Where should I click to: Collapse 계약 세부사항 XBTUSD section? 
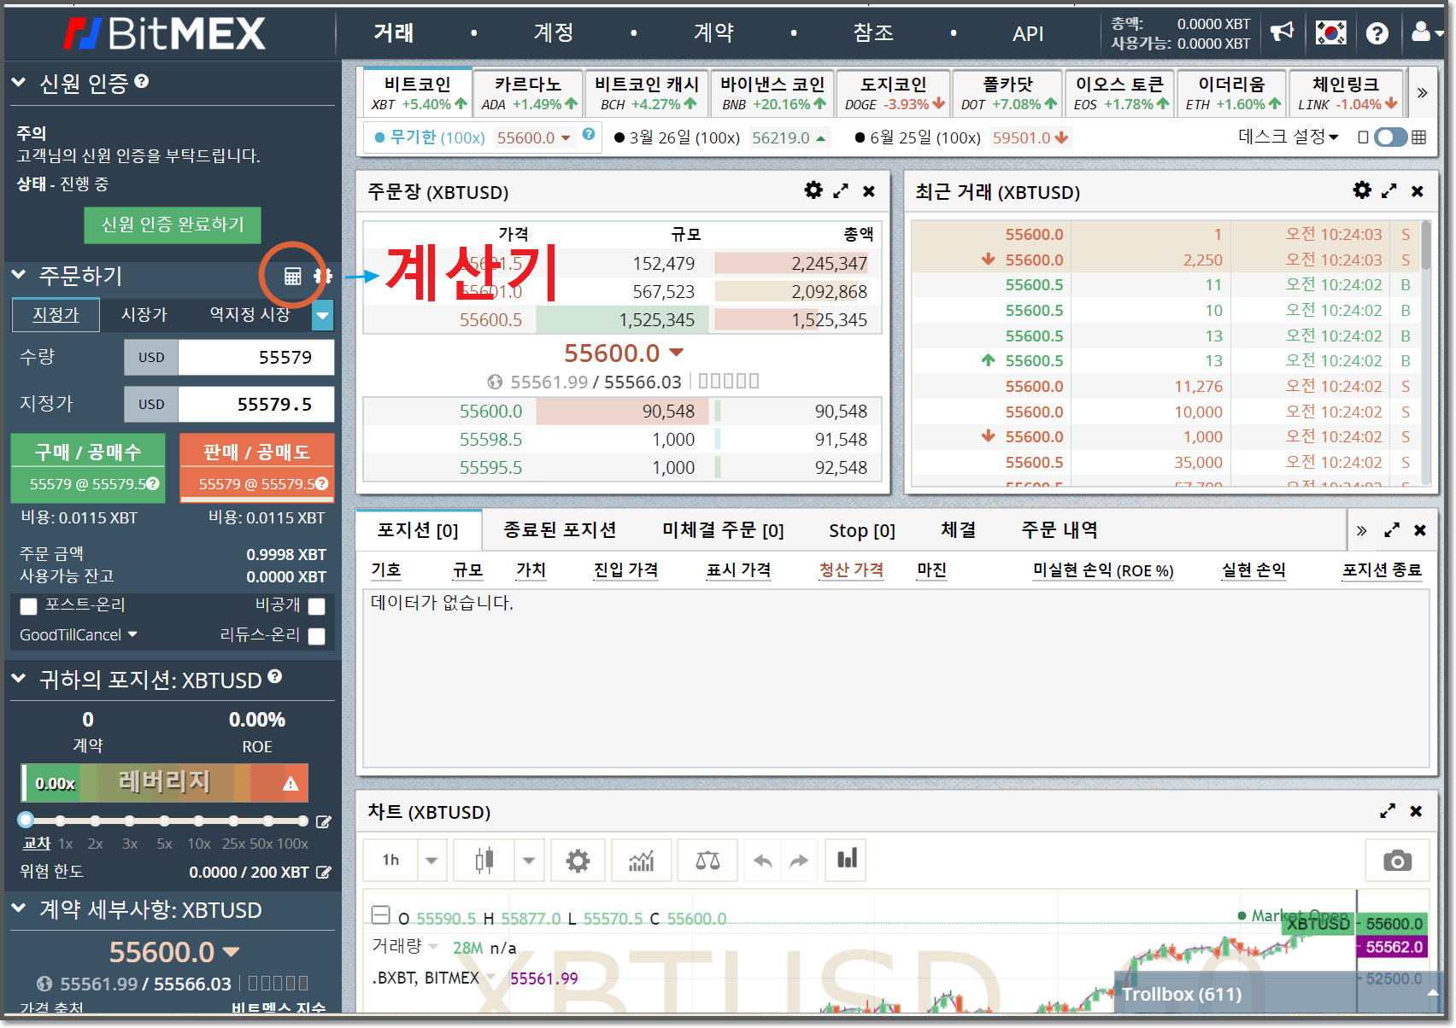(x=19, y=908)
